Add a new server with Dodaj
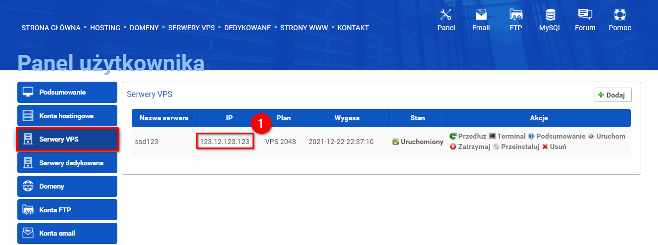 tap(613, 95)
